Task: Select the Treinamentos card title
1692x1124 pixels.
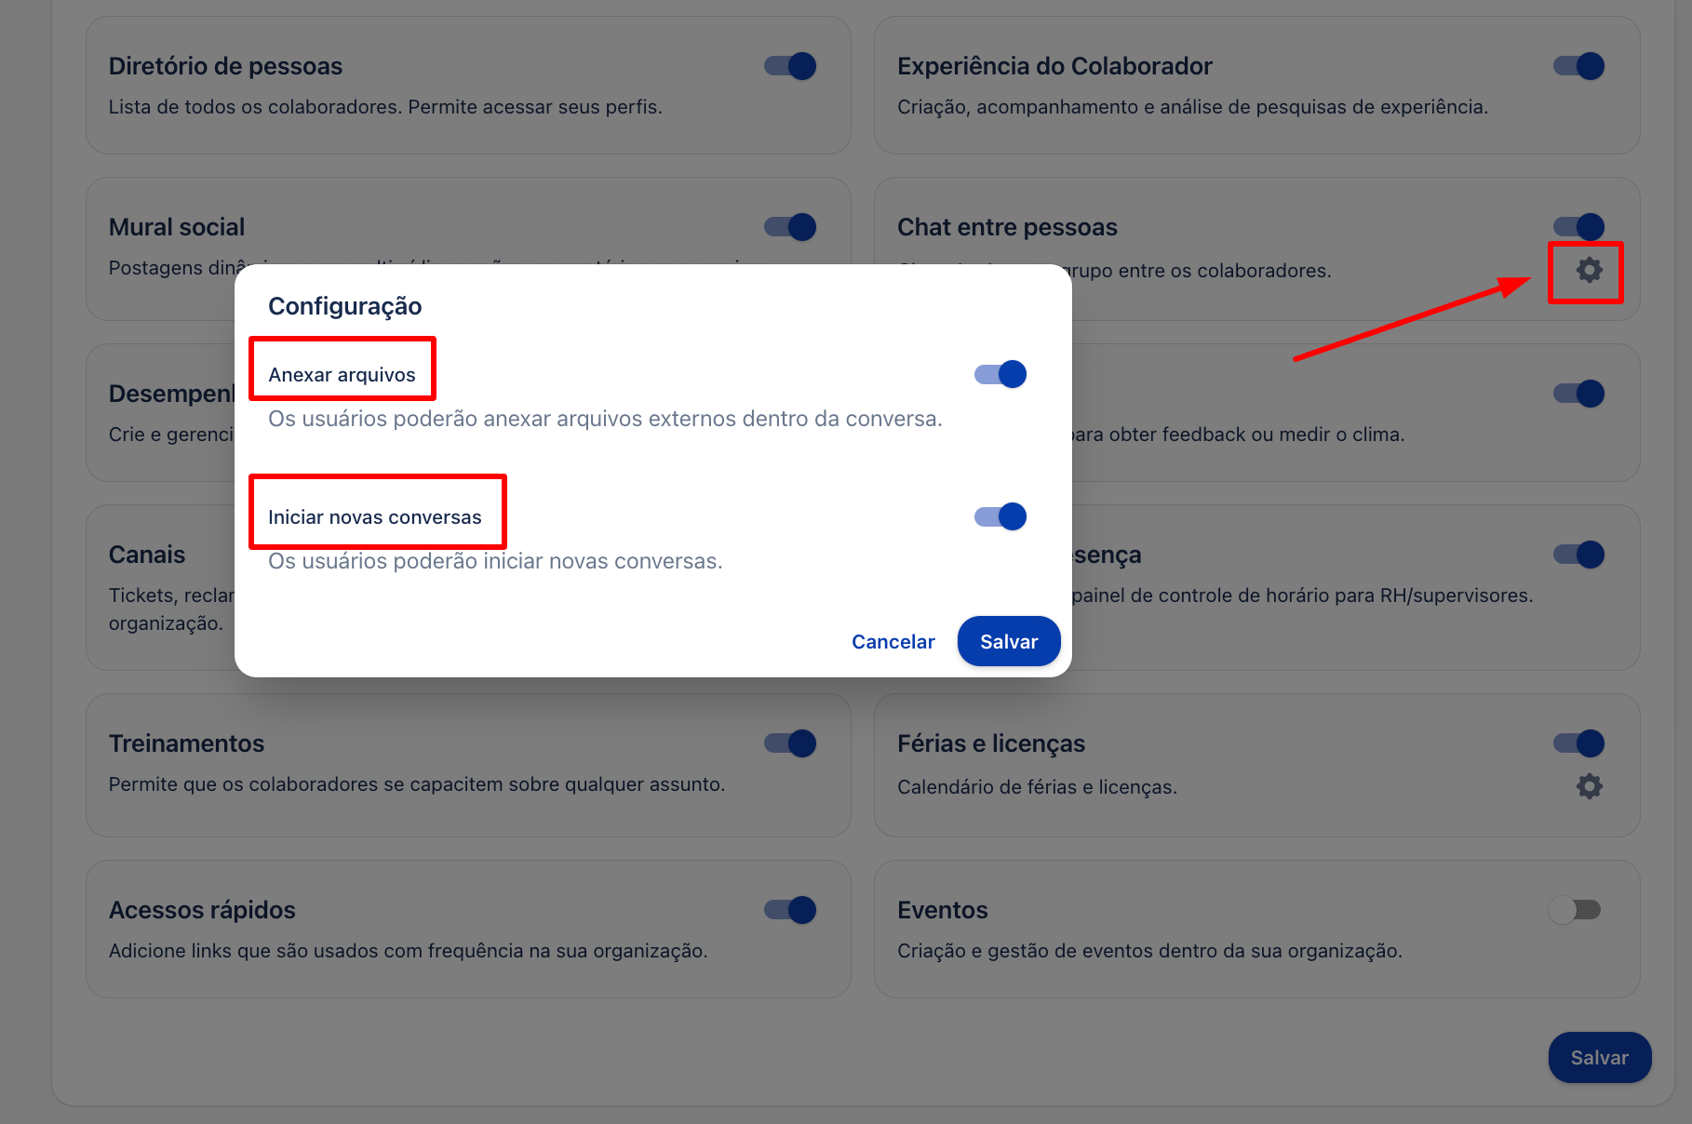Action: coord(186,743)
